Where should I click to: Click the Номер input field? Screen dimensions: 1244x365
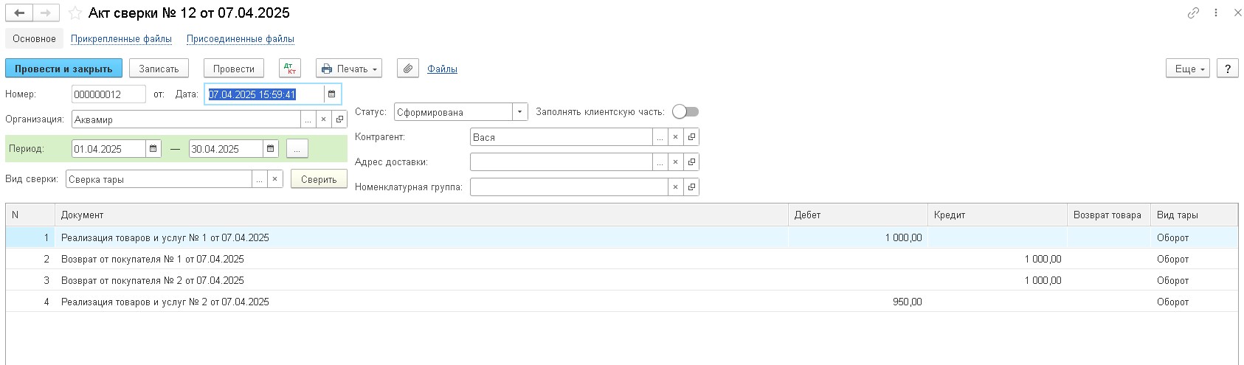point(108,94)
